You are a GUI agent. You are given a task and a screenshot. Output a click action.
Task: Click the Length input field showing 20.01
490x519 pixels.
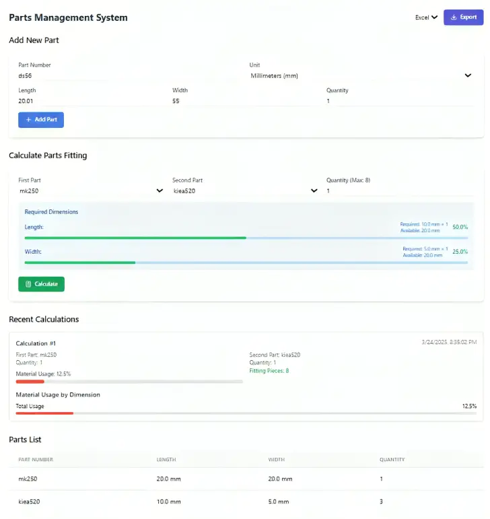[91, 101]
